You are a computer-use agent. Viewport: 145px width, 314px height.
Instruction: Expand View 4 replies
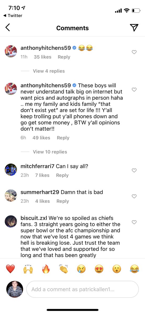49,71
